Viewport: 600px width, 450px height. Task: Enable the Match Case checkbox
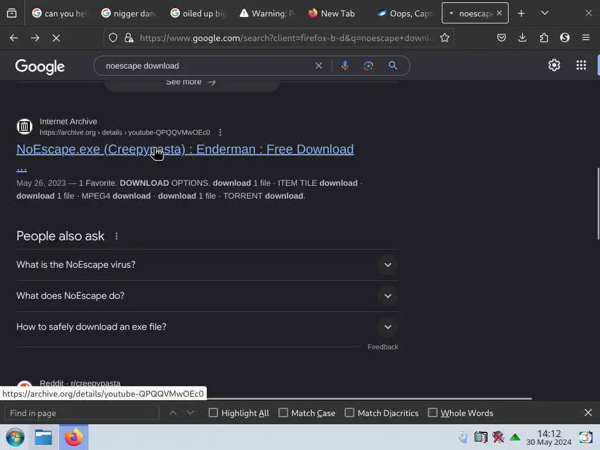pos(283,412)
